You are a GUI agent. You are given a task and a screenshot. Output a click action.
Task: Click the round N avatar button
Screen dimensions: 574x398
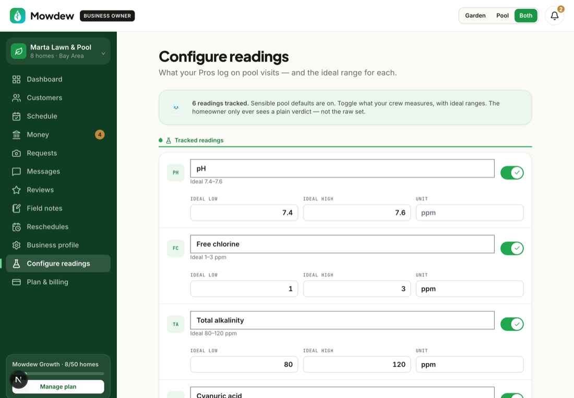18,379
